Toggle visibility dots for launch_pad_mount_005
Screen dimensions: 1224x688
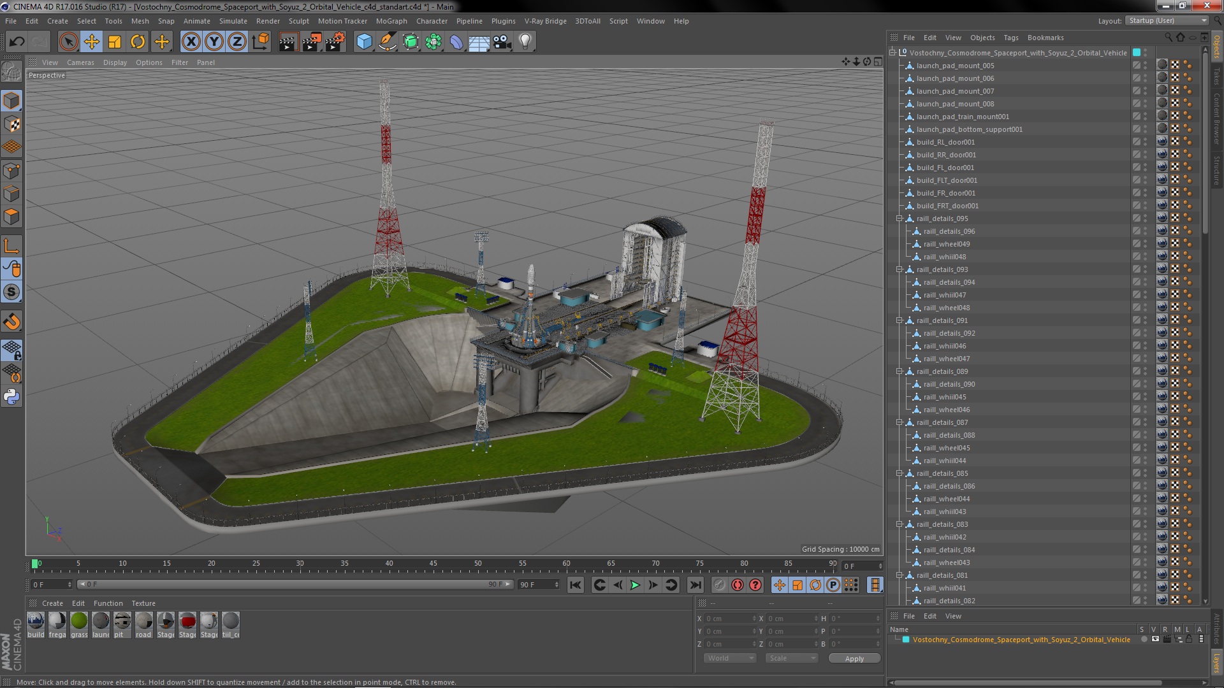[1146, 66]
